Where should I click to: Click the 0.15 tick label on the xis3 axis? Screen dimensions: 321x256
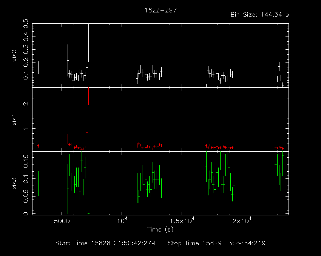[26, 161]
